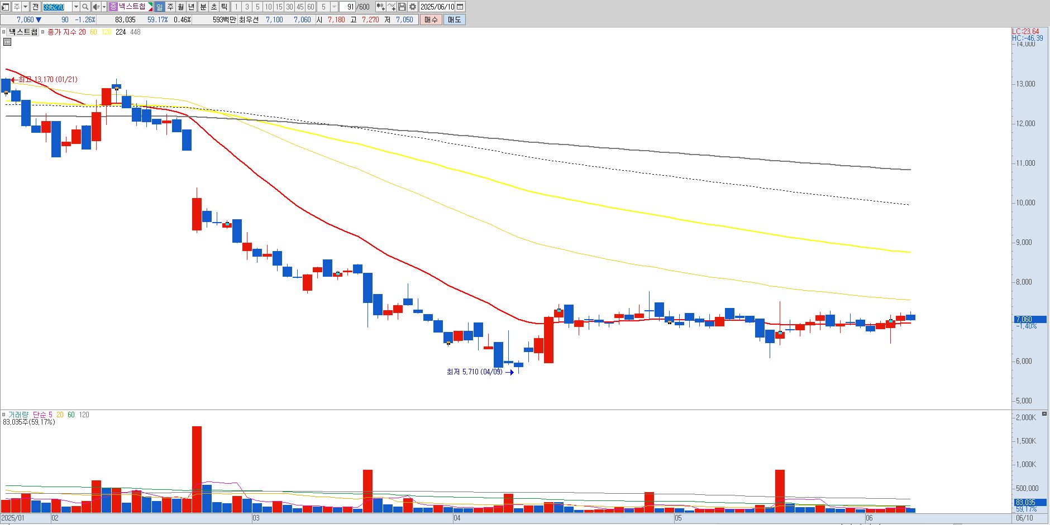Click the speaker sound icon
Viewport: 1050px width, 525px height.
click(96, 7)
